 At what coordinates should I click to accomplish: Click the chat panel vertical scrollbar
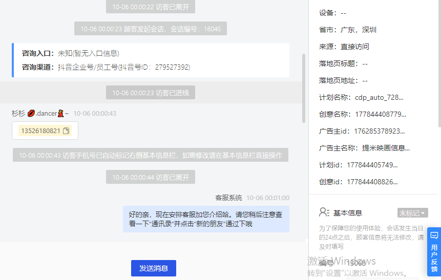[x=304, y=88]
